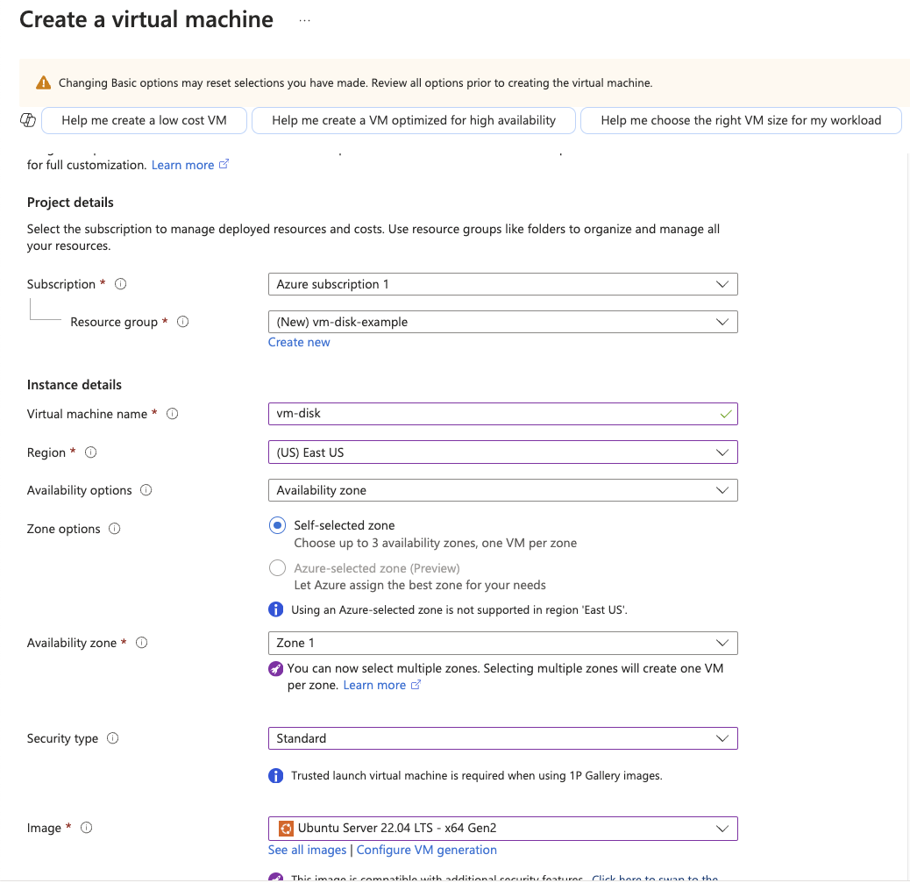The width and height of the screenshot is (910, 883).
Task: Click Help me choose the right VM size
Action: coord(741,120)
